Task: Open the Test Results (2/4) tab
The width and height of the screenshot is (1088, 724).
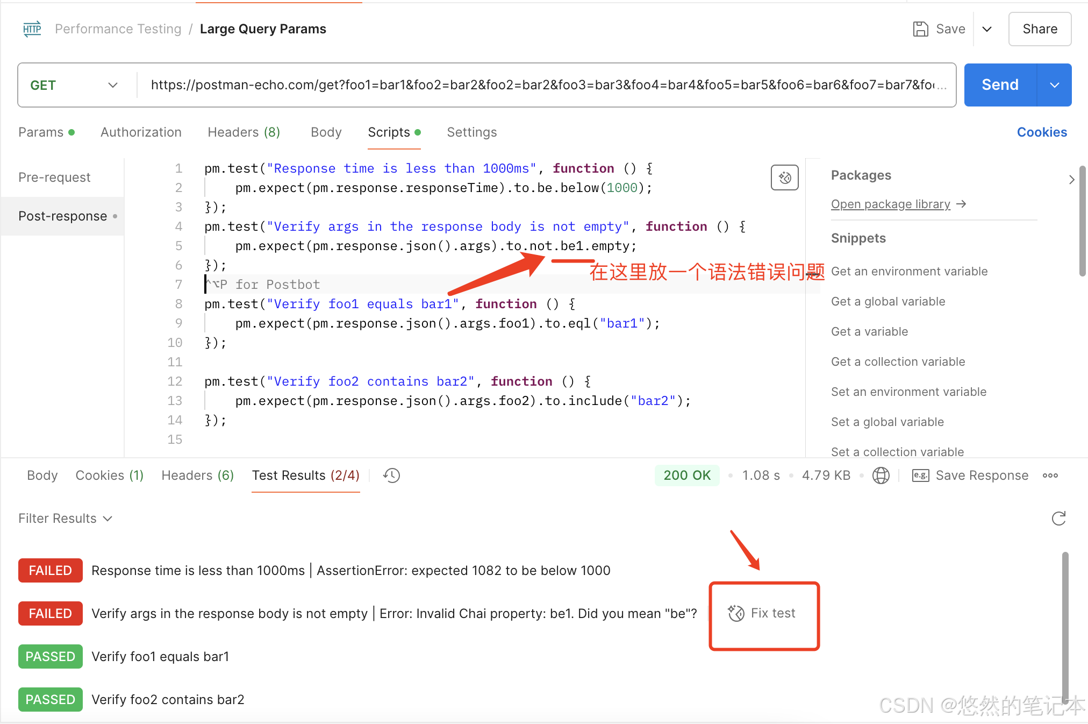Action: click(305, 475)
